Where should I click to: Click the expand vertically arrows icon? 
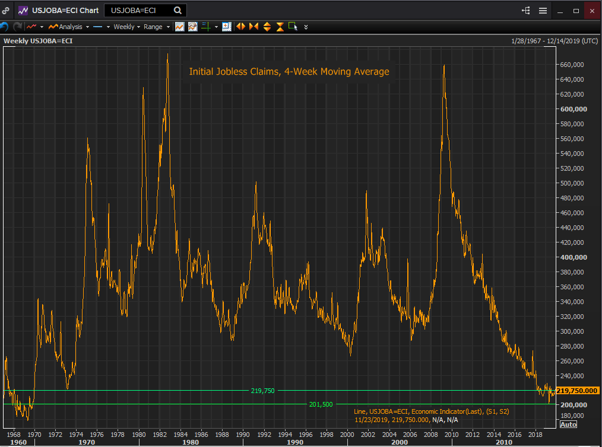tap(267, 27)
